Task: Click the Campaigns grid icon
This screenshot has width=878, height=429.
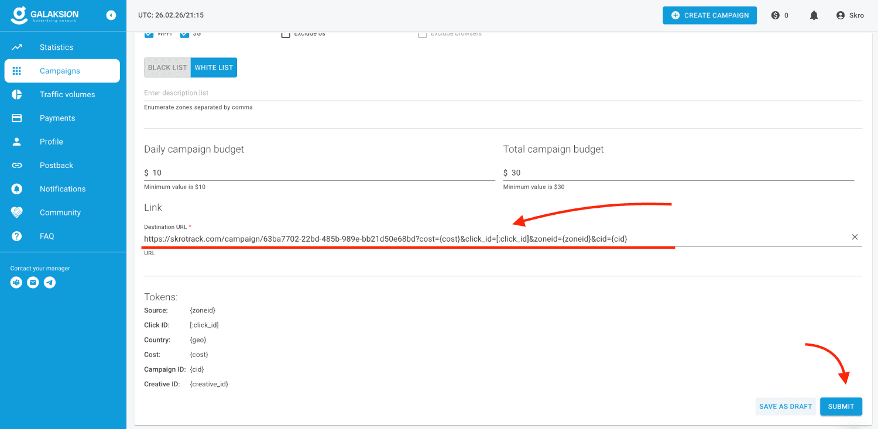Action: (x=17, y=71)
